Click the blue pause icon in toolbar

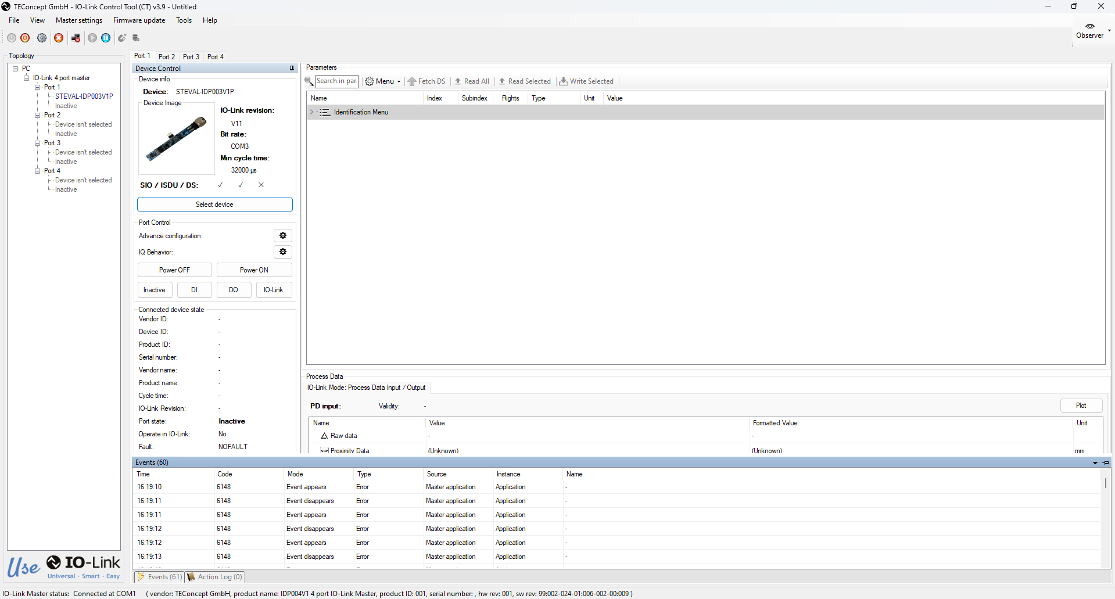tap(106, 38)
